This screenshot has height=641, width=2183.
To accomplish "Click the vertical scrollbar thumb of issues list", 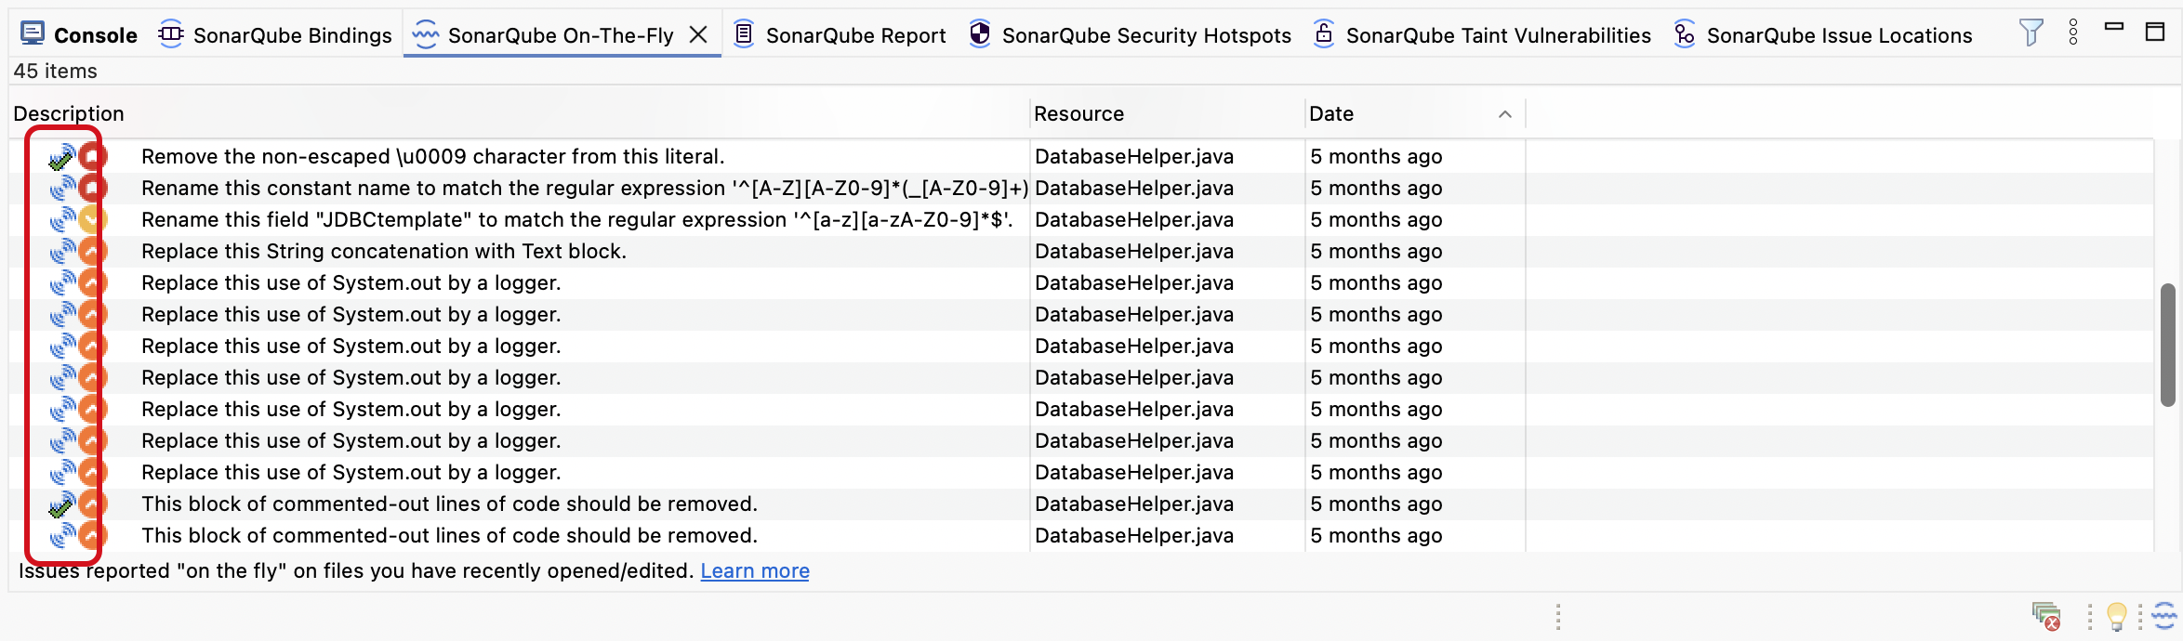I will [x=2168, y=345].
